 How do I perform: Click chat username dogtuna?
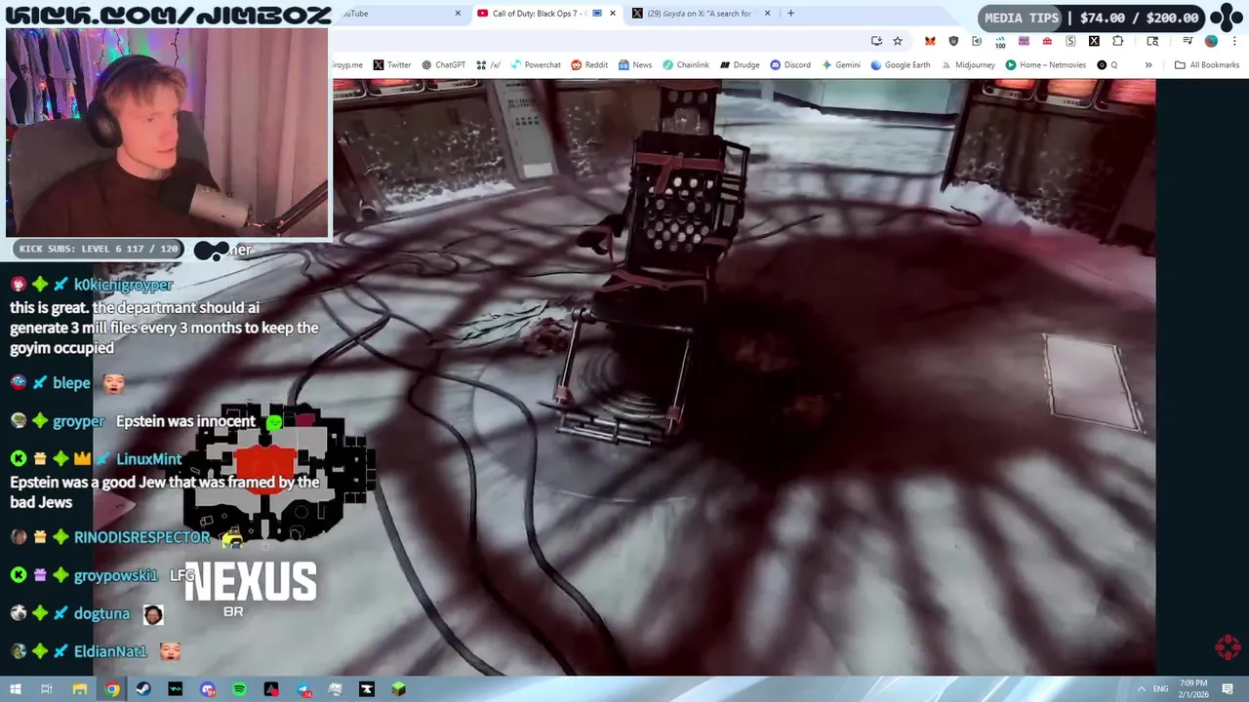[x=101, y=613]
